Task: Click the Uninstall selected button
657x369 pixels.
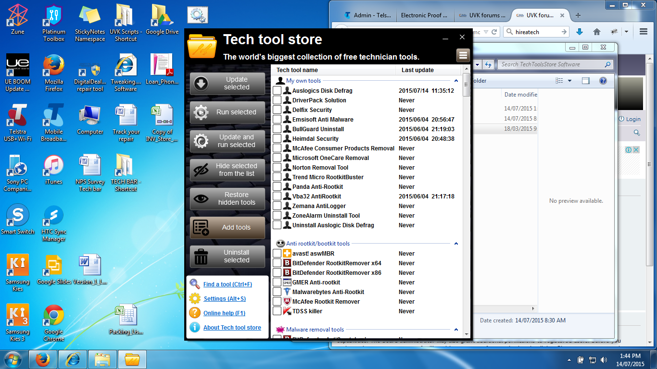Action: pos(227,257)
